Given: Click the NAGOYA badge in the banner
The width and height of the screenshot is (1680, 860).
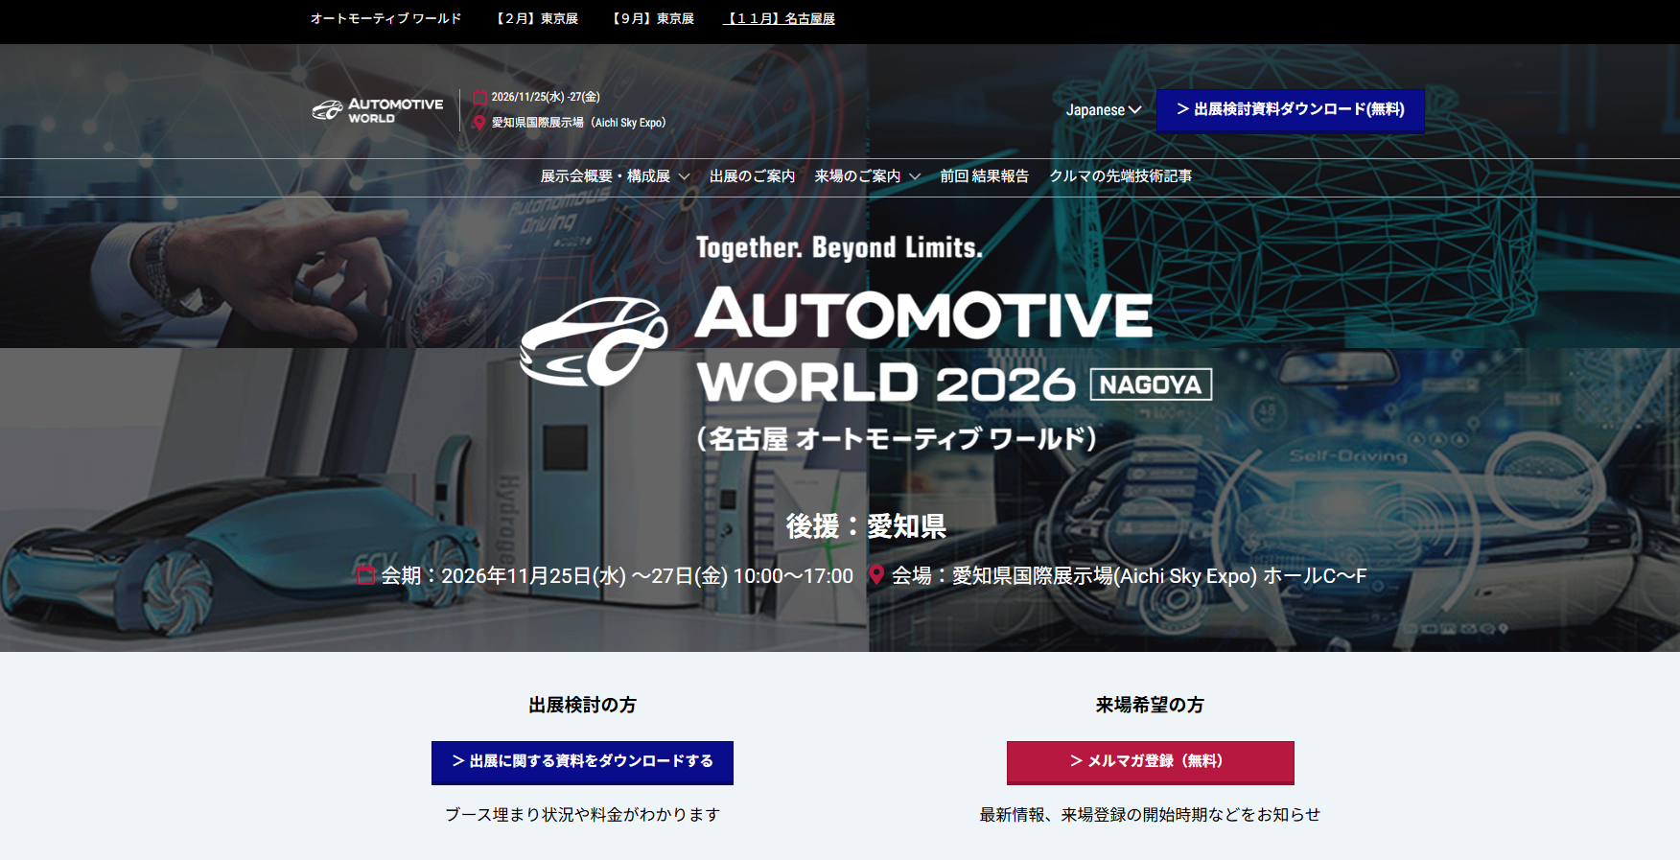Looking at the screenshot, I should [x=1151, y=384].
